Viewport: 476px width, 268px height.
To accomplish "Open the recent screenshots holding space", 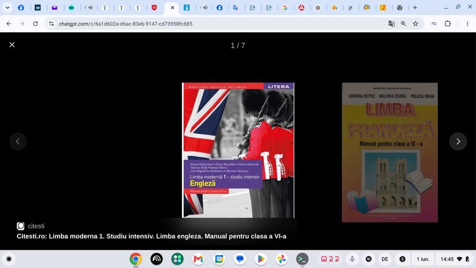I will tap(330, 259).
